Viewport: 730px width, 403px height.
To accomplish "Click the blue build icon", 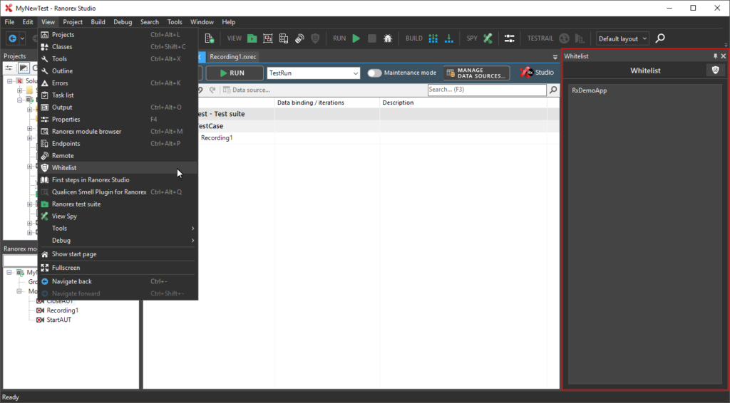I will 433,38.
